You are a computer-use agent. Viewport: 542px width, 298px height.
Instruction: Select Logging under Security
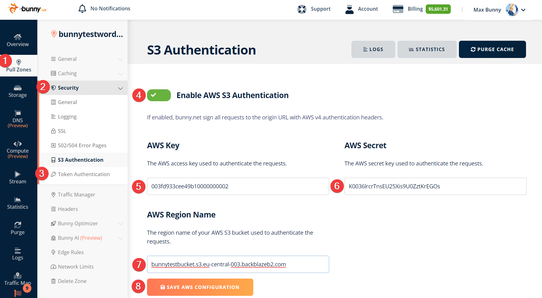(x=83, y=117)
